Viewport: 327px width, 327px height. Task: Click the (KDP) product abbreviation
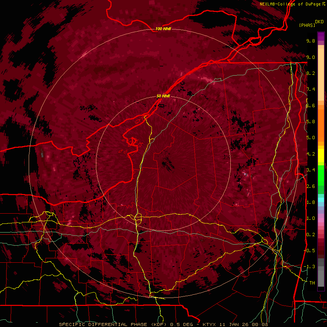[x=160, y=324]
